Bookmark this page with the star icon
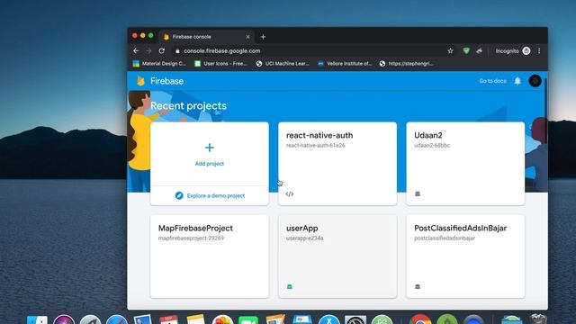 pyautogui.click(x=450, y=51)
